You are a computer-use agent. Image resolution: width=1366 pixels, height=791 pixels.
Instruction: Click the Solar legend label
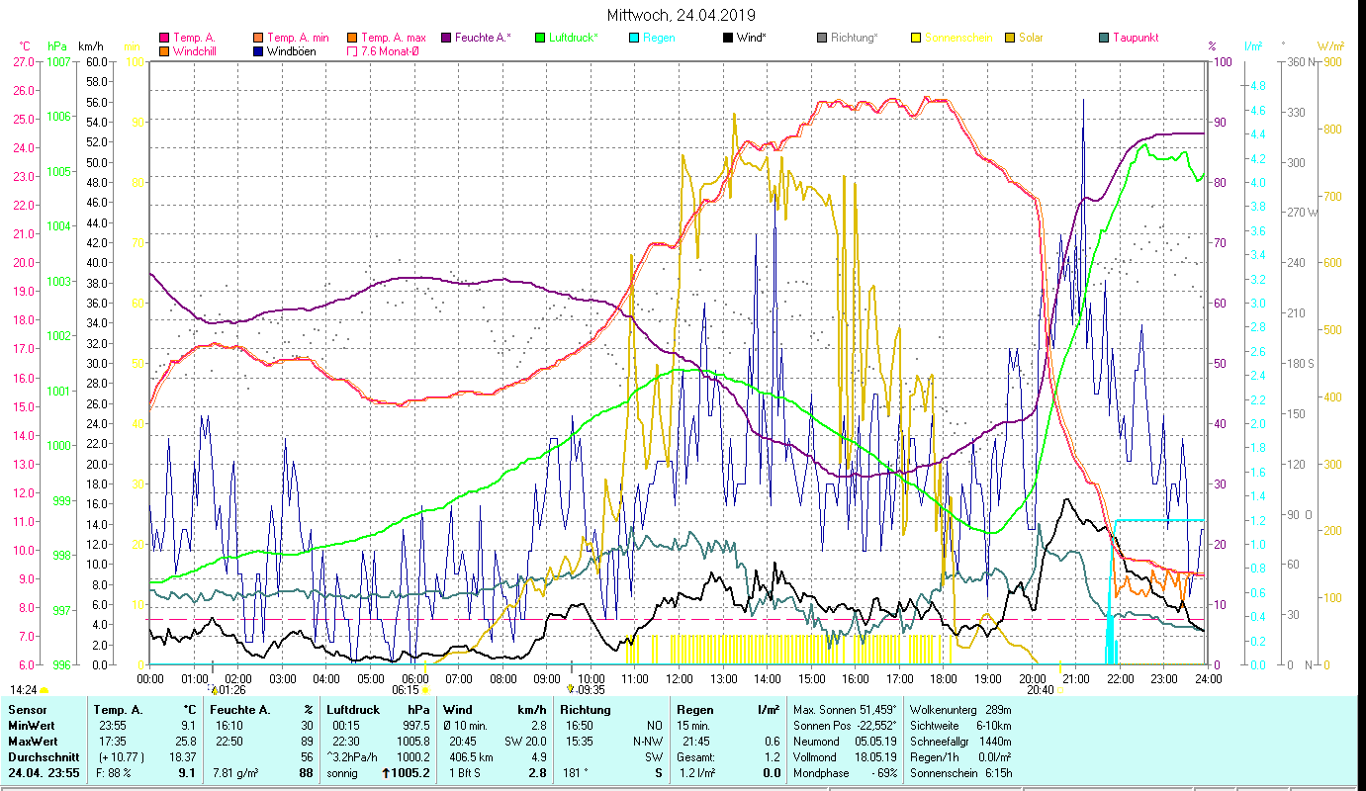pyautogui.click(x=1033, y=39)
